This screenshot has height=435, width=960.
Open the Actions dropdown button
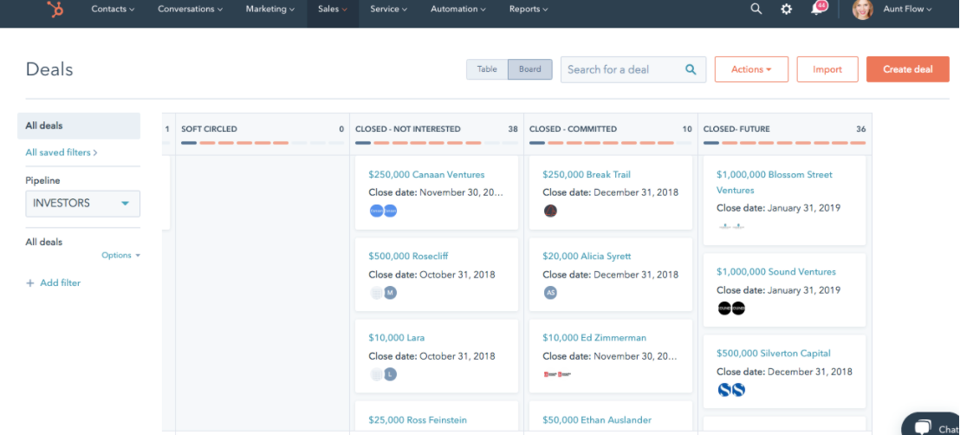[x=751, y=69]
